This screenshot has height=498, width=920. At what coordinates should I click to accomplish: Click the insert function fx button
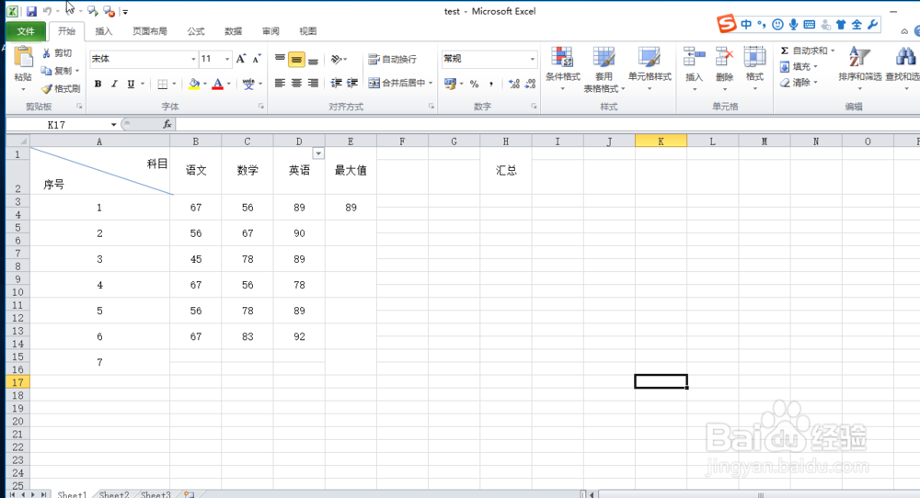tap(167, 124)
